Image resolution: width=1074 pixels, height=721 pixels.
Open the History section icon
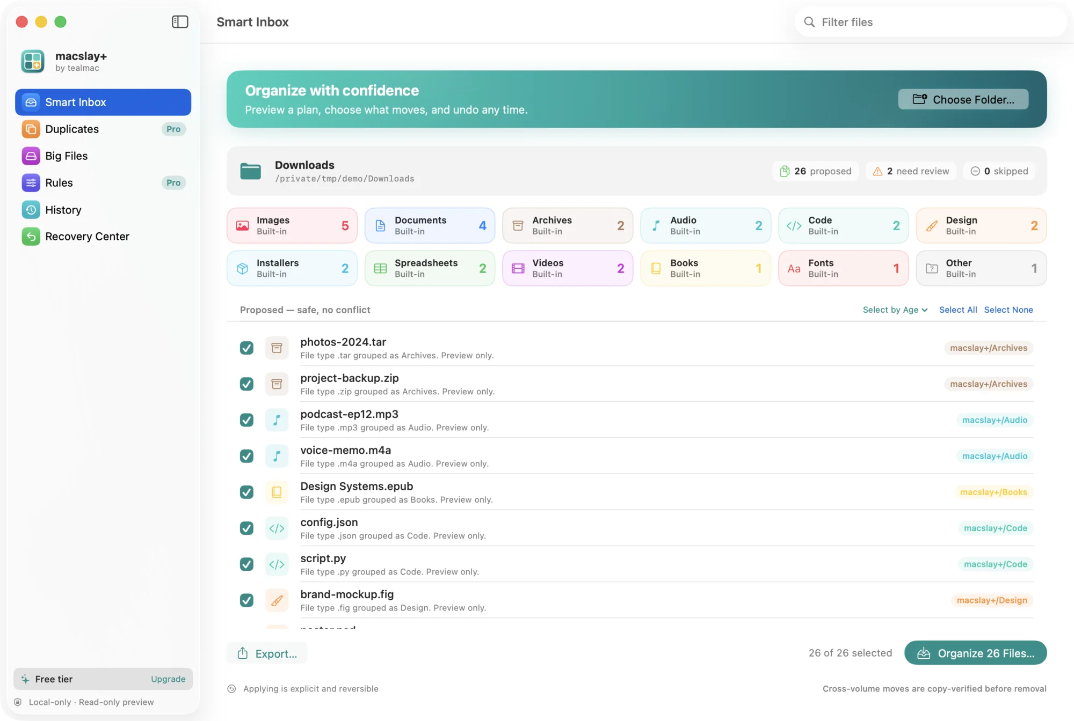coord(31,210)
